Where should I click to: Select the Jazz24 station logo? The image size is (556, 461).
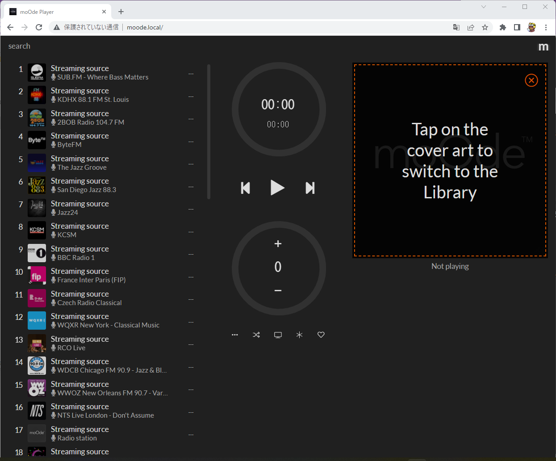pos(37,208)
